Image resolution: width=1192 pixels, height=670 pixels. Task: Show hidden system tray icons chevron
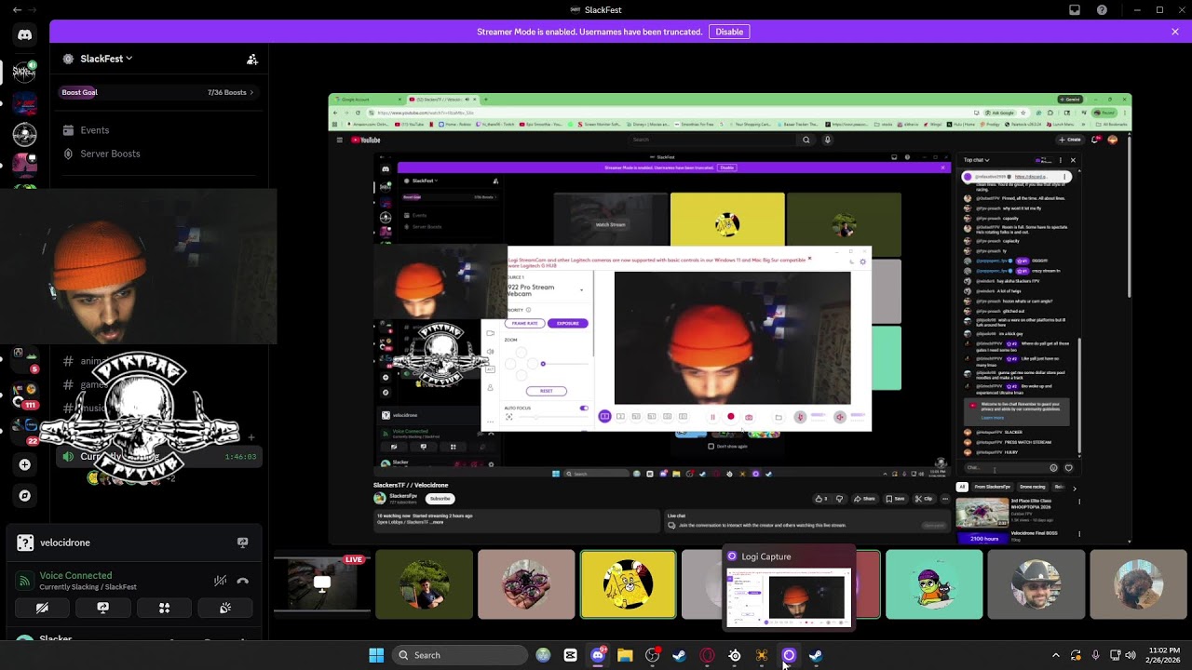coord(1055,655)
